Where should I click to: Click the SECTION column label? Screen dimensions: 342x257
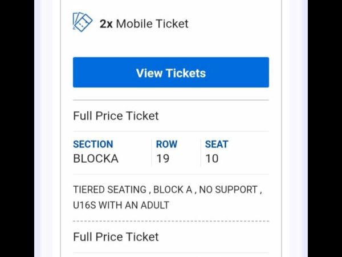click(93, 144)
